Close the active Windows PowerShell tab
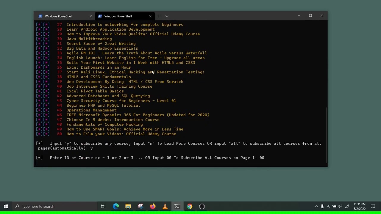 150,16
